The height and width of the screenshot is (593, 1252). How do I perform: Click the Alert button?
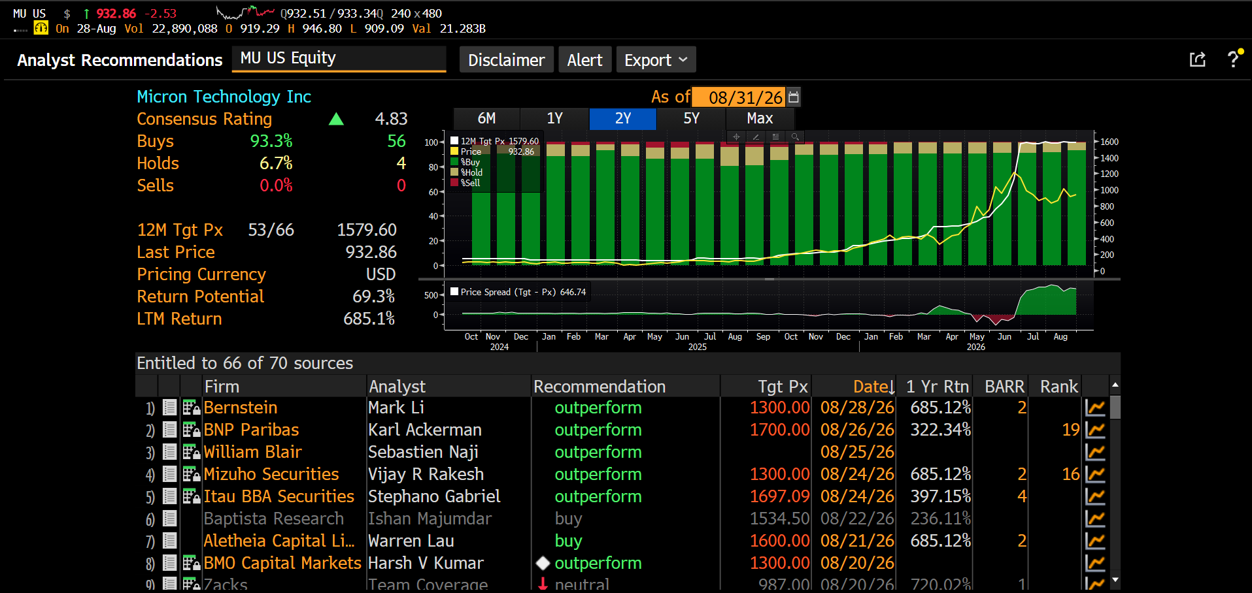click(x=584, y=59)
